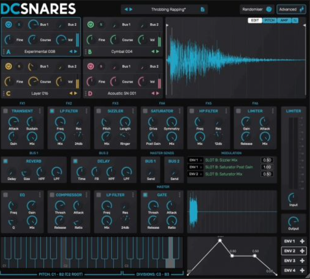The height and width of the screenshot is (279, 310).
Task: Save preset with document icon
Action: point(203,9)
